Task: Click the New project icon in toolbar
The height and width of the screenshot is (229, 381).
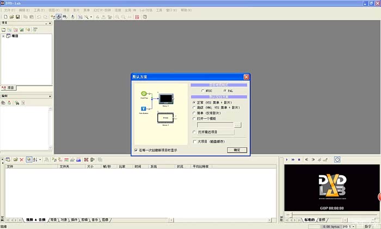Action: coord(5,17)
